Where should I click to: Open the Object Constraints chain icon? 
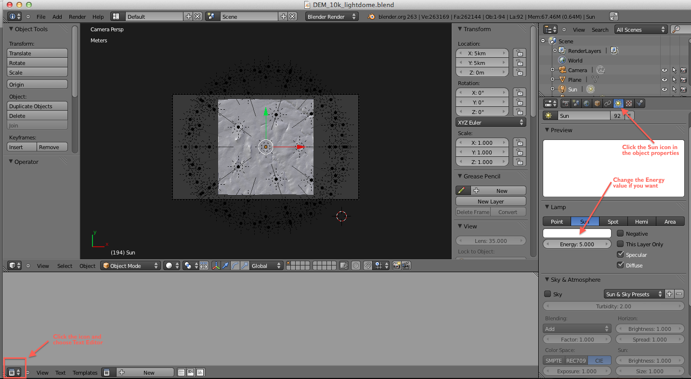[608, 103]
